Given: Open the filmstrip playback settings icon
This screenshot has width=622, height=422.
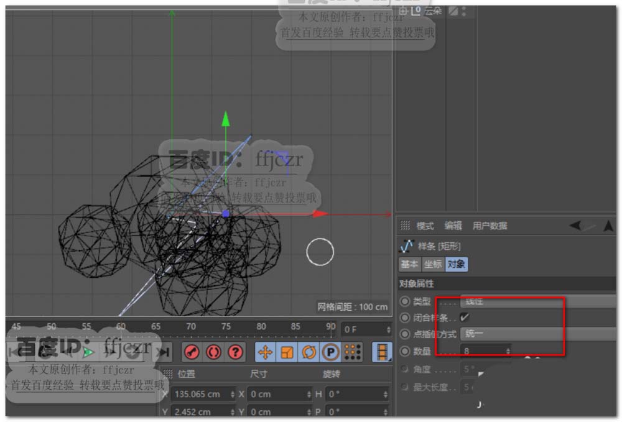Looking at the screenshot, I should (382, 352).
